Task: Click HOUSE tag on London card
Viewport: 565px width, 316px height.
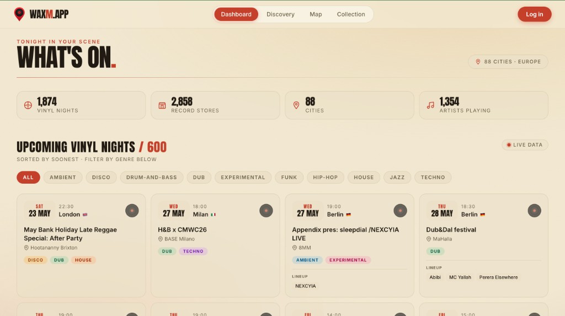Action: coord(83,260)
